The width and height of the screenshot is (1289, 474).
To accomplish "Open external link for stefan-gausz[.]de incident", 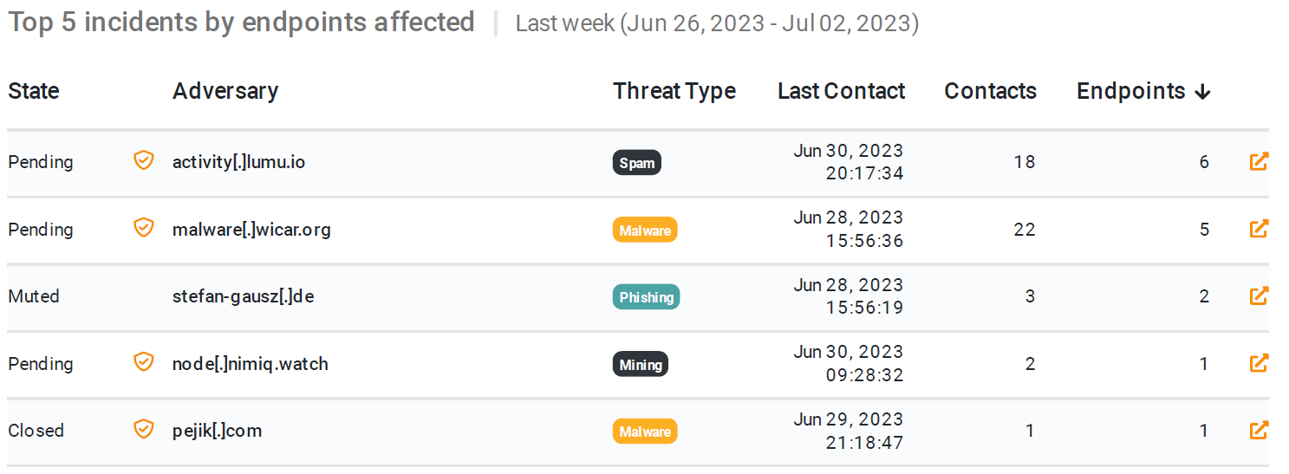I will [x=1259, y=296].
